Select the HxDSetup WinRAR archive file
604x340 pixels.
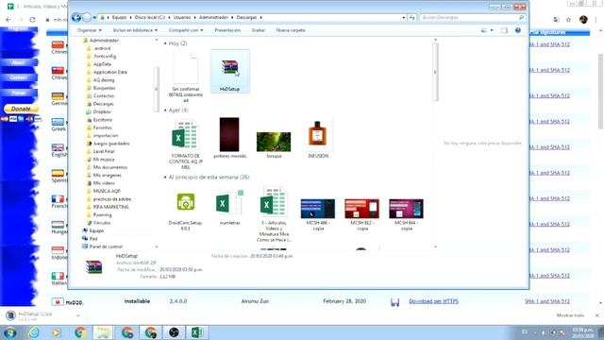[230, 72]
